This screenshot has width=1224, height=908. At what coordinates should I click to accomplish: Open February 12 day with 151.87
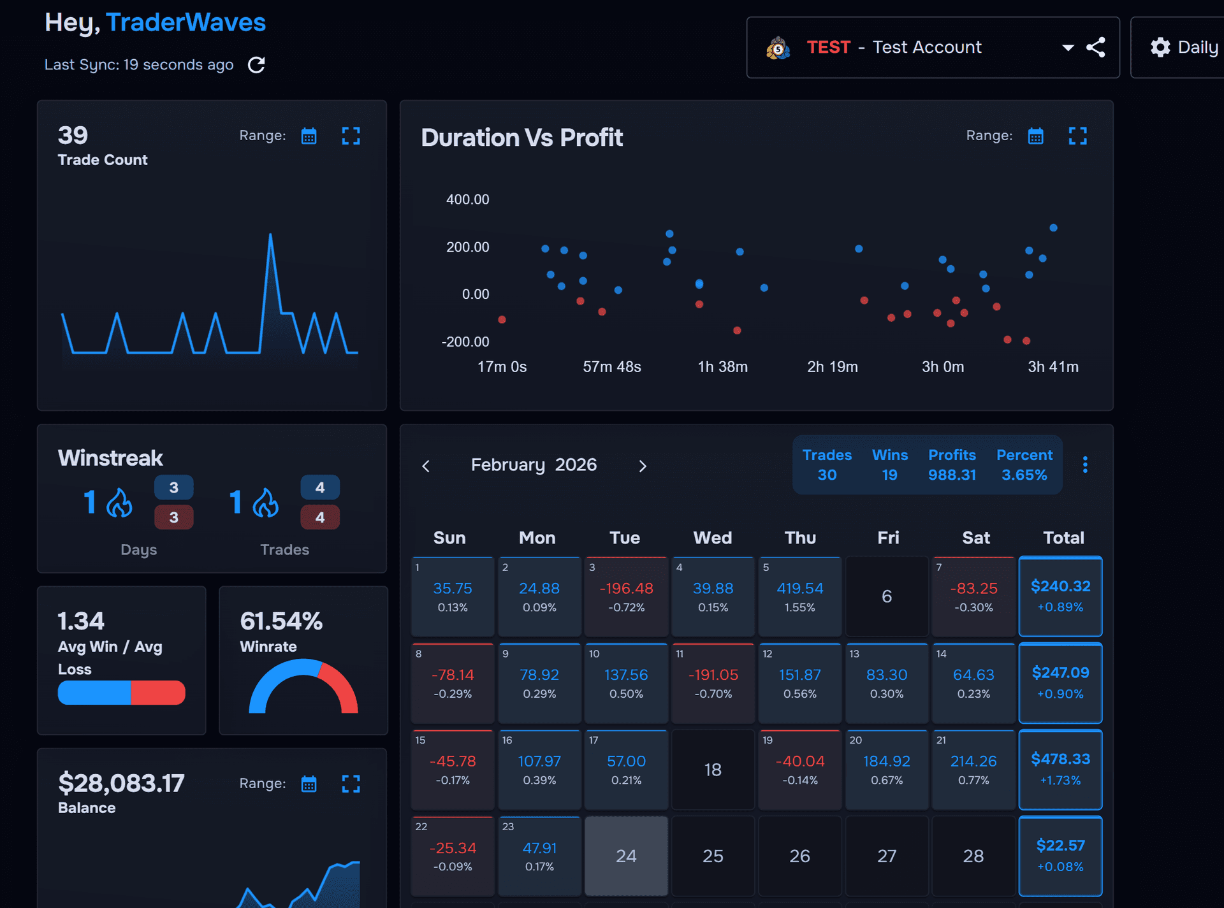point(800,683)
